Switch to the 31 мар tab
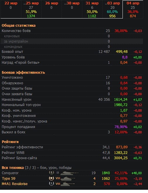This screenshot has height=193, width=148. 92,9
